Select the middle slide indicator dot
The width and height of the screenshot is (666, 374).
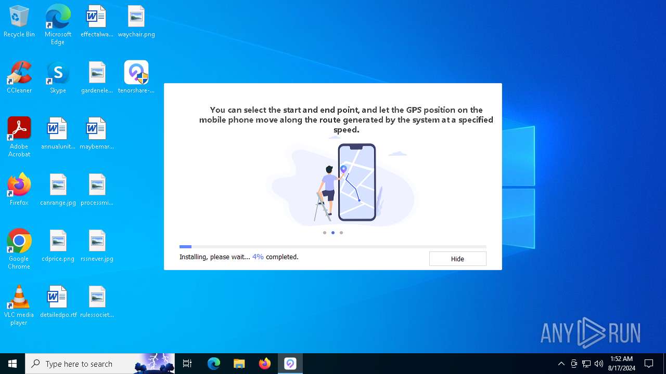coord(333,233)
